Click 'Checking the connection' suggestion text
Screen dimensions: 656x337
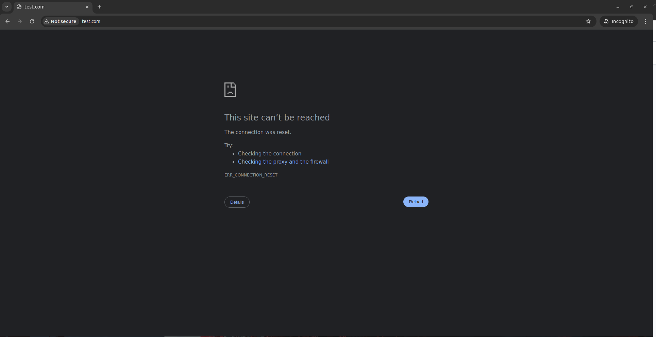point(270,154)
